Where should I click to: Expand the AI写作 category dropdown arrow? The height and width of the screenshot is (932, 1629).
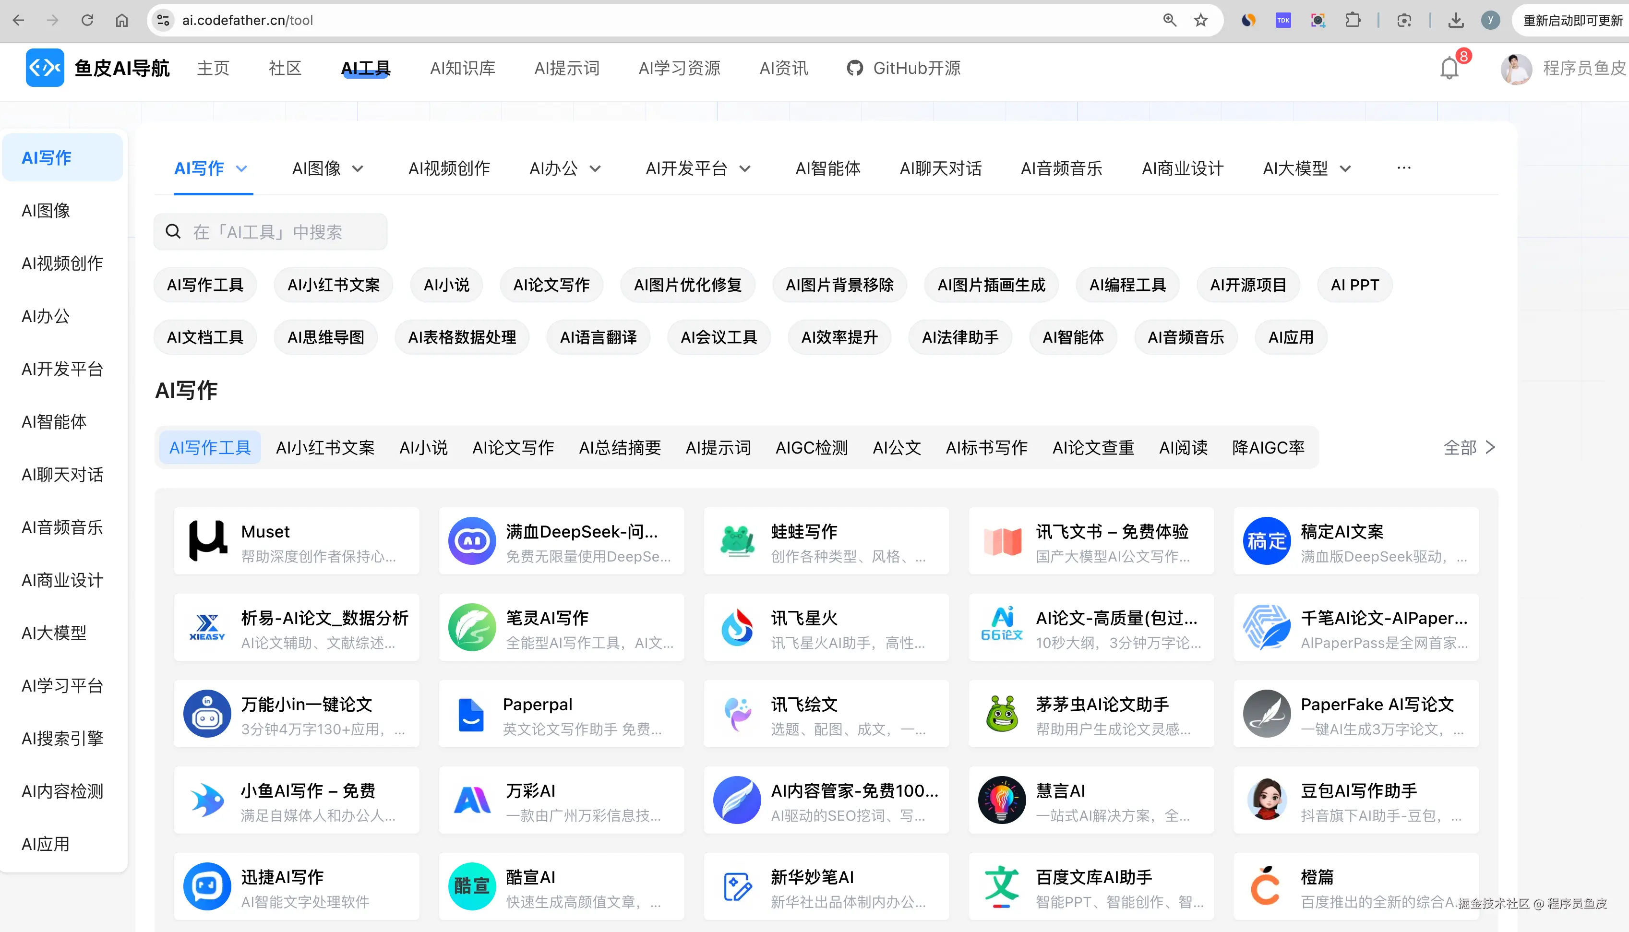(241, 169)
